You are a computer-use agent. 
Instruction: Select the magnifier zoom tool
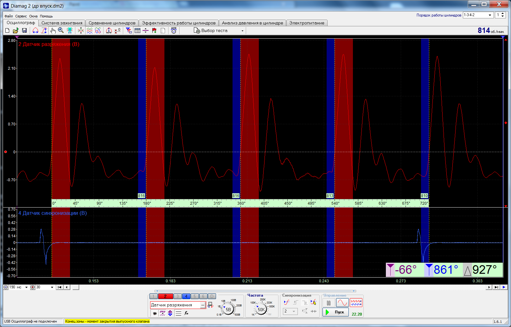[61, 30]
